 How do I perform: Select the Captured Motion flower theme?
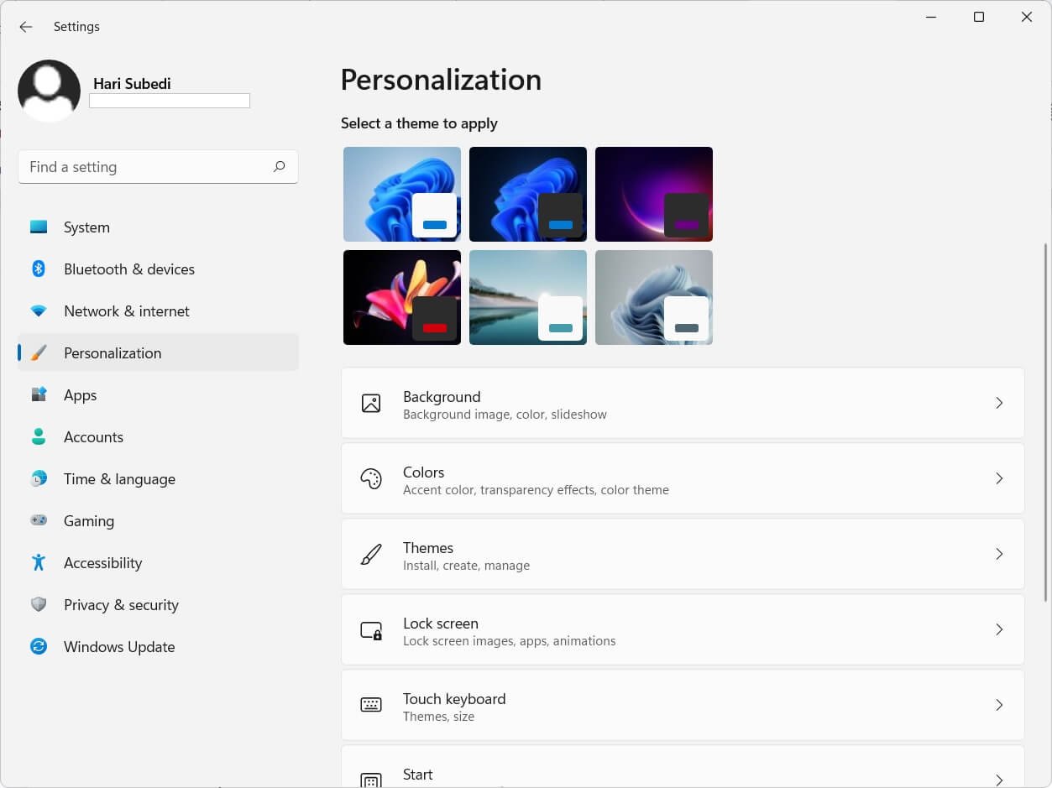click(401, 297)
